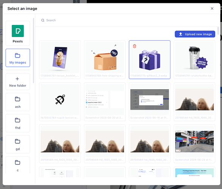Open the Pexels image source

pos(18,33)
